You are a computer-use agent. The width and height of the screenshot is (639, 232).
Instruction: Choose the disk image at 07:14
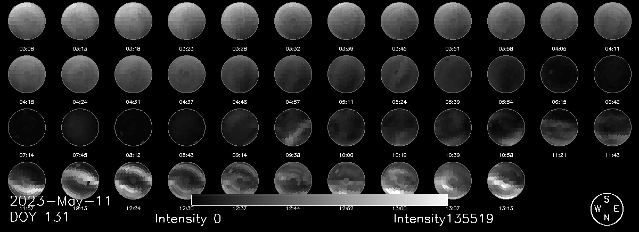click(27, 128)
